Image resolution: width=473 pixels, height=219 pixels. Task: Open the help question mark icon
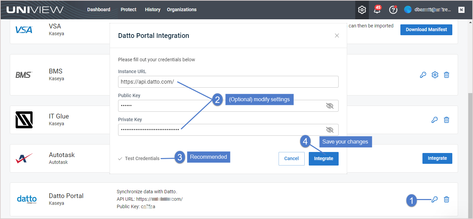coord(393,10)
